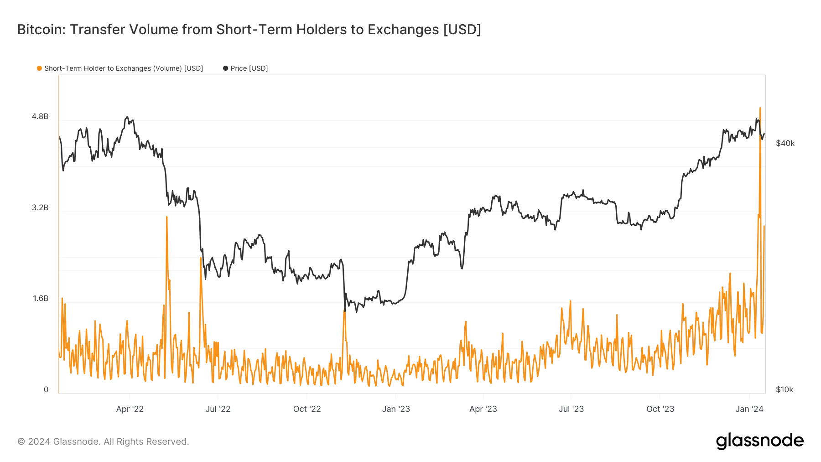Select the Oct '22 x-axis label

point(307,409)
